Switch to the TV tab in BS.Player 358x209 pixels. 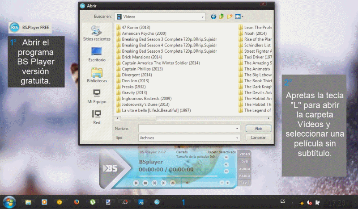tap(244, 183)
